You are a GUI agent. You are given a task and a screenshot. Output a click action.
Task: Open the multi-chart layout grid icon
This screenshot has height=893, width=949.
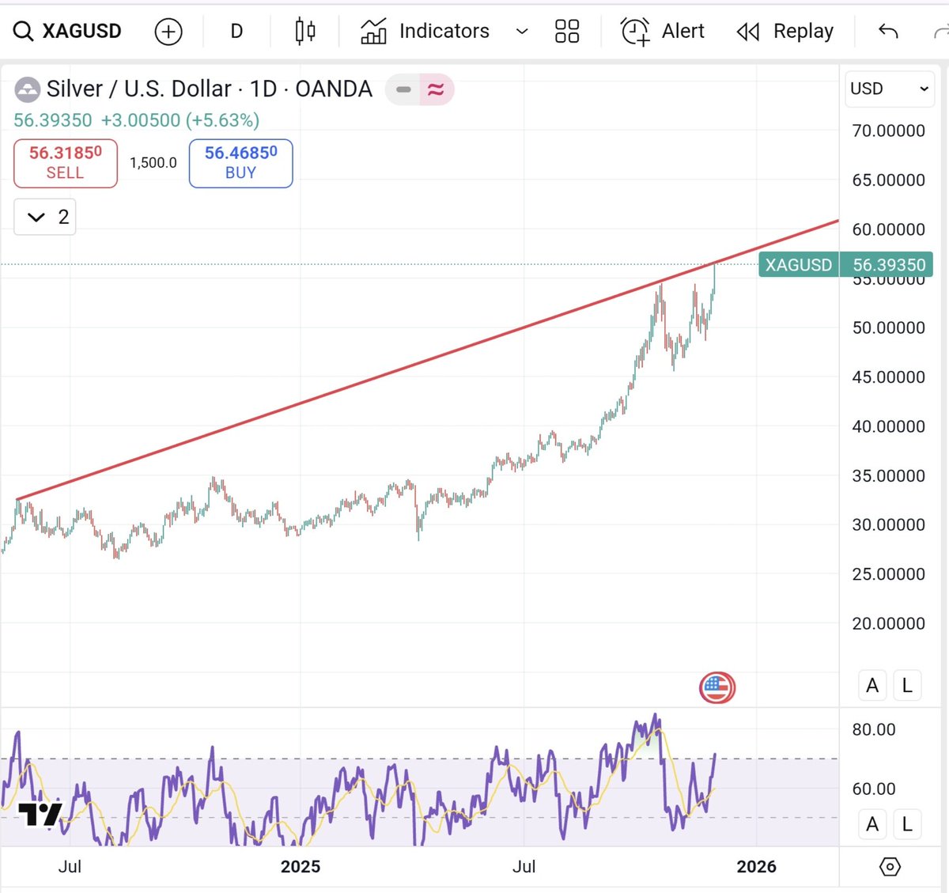566,31
